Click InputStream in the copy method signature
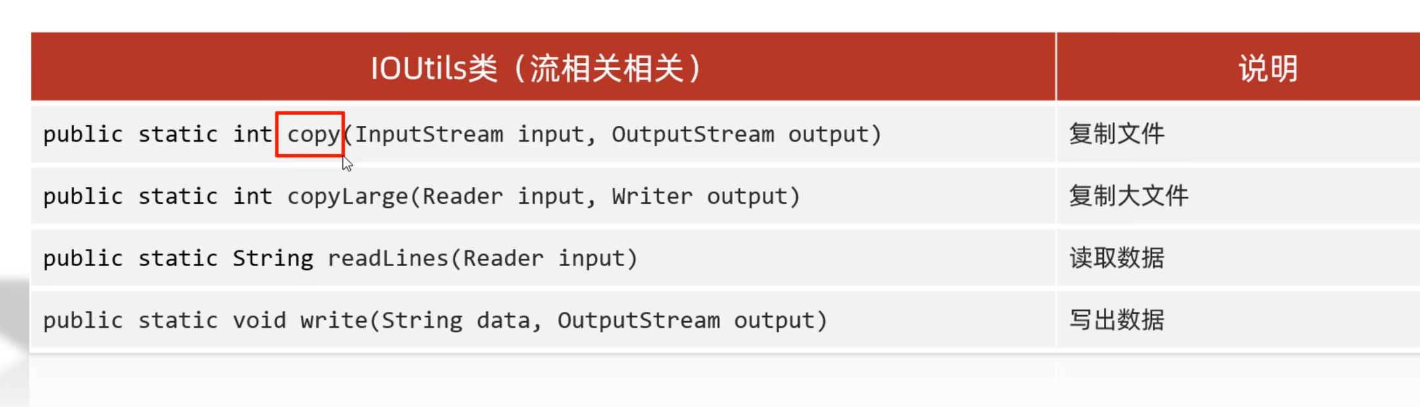Image resolution: width=1420 pixels, height=407 pixels. click(429, 134)
